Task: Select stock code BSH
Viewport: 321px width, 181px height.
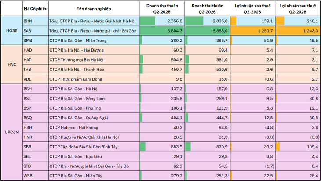Action: (x=27, y=89)
